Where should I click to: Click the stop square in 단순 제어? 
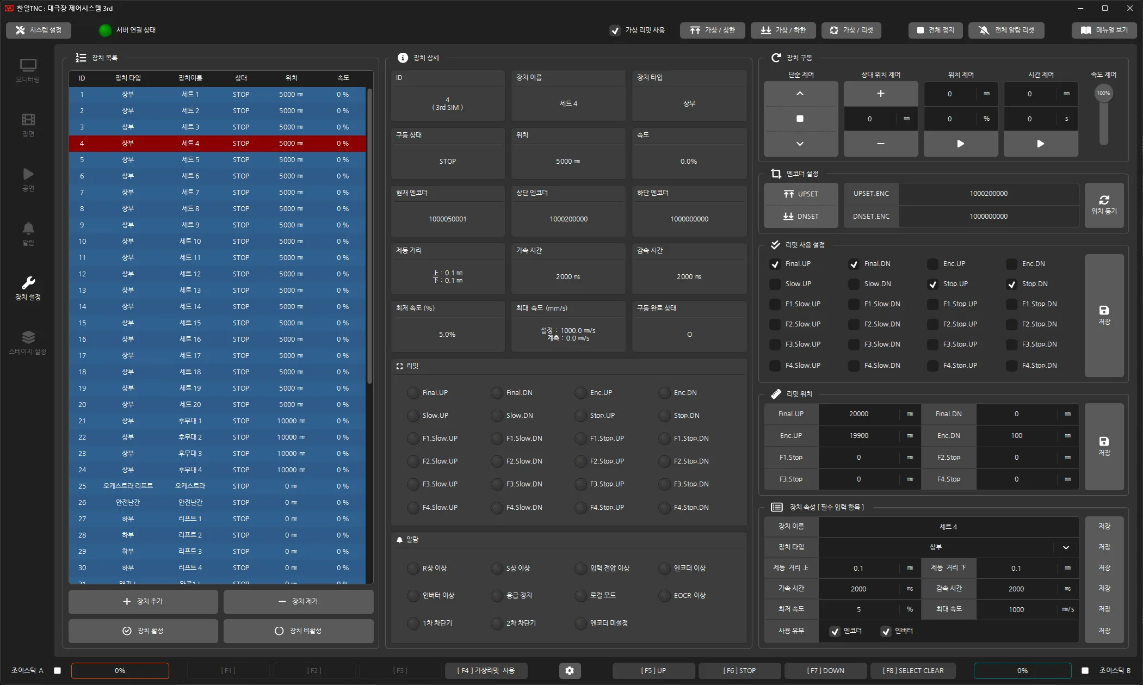point(800,119)
